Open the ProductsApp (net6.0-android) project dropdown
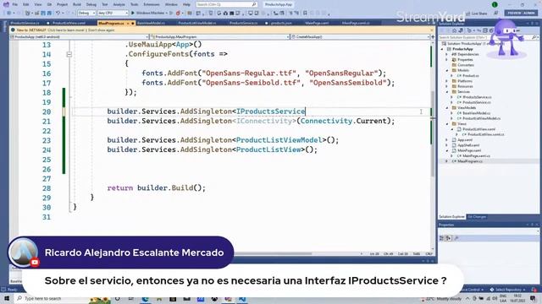Screen dimensions: 542x304 [80, 36]
